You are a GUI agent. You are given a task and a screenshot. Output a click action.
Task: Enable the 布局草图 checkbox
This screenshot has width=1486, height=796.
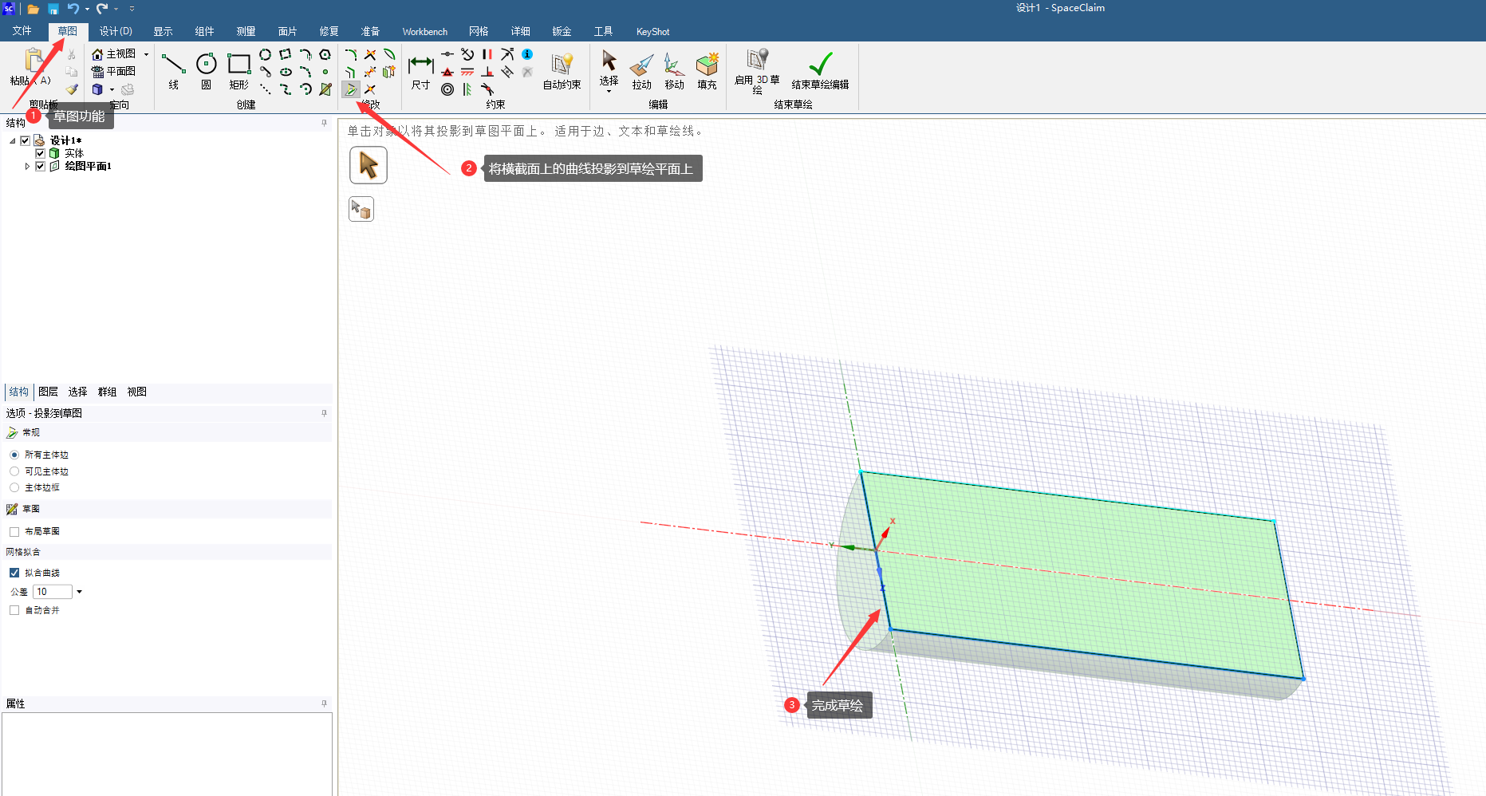coord(14,532)
